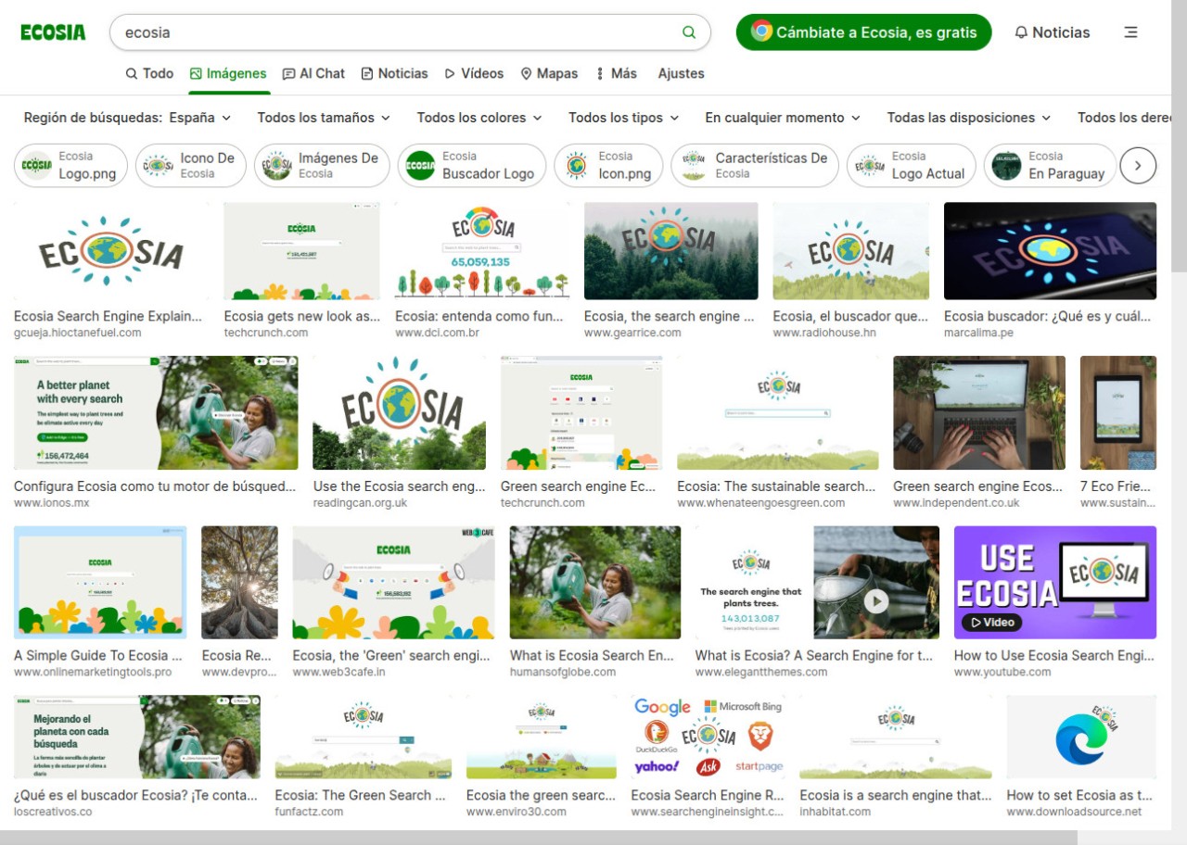Screen dimensions: 1187x845
Task: Click the Ecosia logo in the top corner
Action: tap(53, 32)
